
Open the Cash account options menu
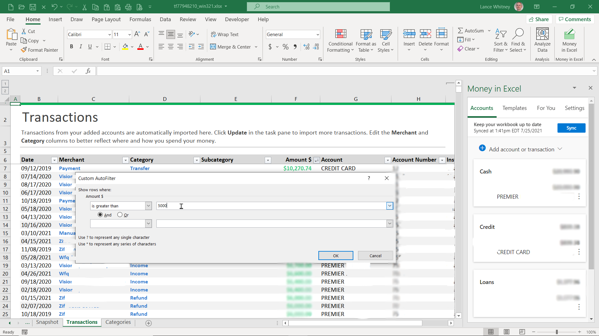(579, 196)
